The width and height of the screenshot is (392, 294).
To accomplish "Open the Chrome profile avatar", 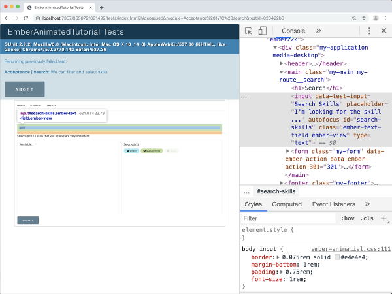I will pyautogui.click(x=376, y=18).
